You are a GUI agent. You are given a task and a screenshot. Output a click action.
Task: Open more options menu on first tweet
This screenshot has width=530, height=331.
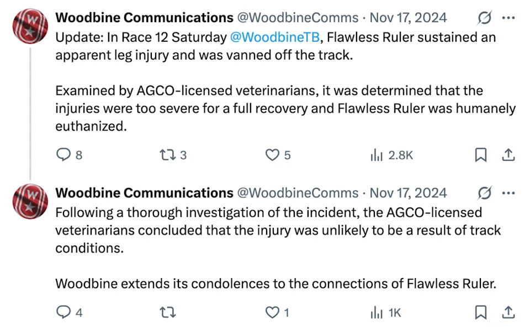coord(508,18)
